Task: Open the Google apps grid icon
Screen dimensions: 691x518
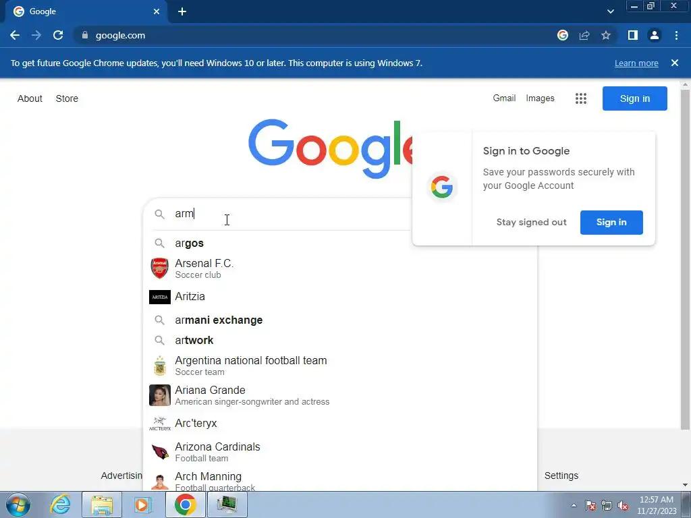Action: (x=581, y=98)
